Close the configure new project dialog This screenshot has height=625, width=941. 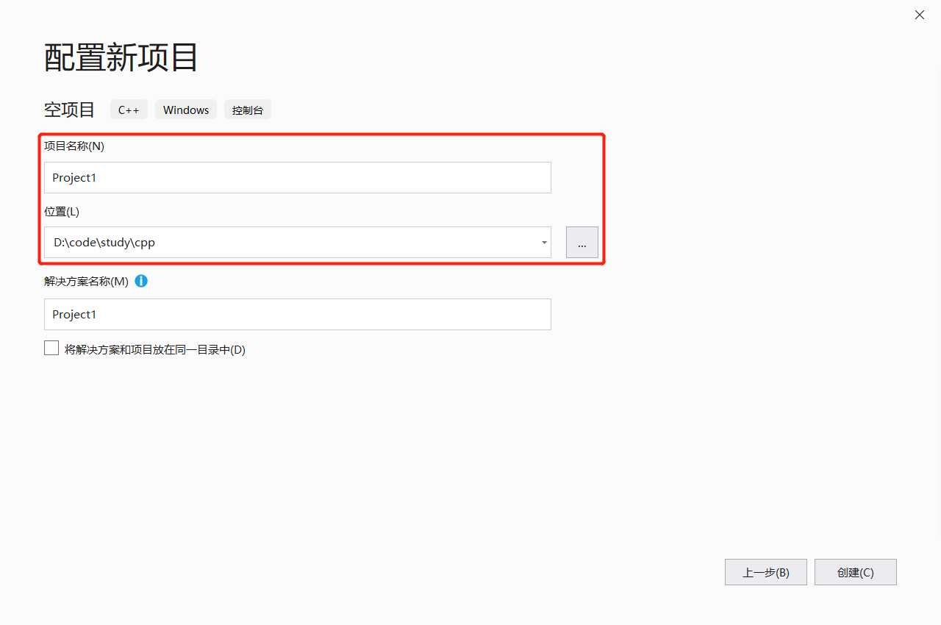pyautogui.click(x=920, y=15)
